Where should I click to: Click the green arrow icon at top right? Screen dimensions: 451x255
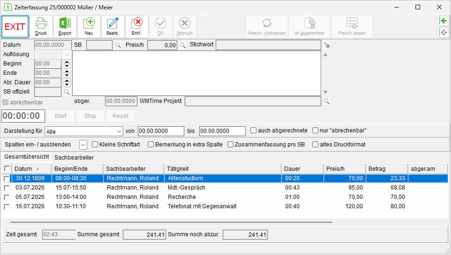443,21
